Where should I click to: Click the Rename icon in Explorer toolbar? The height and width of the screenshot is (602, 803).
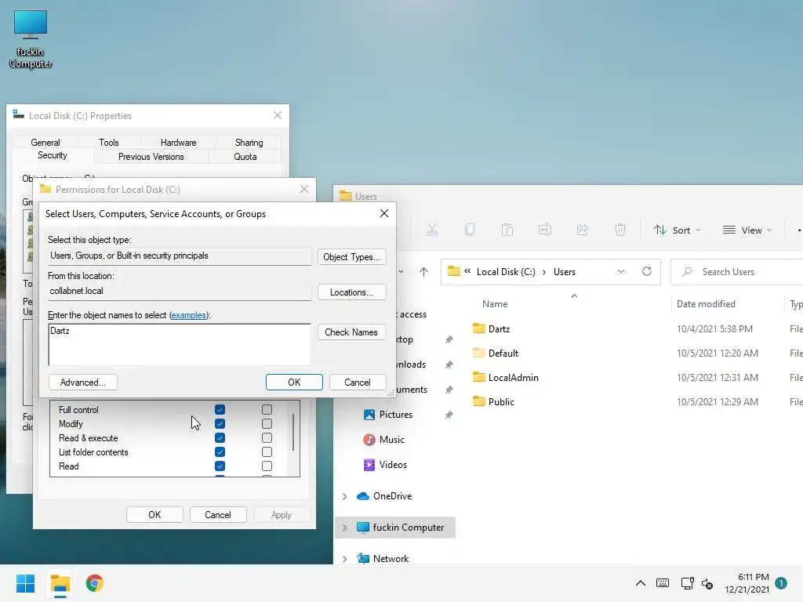(544, 230)
